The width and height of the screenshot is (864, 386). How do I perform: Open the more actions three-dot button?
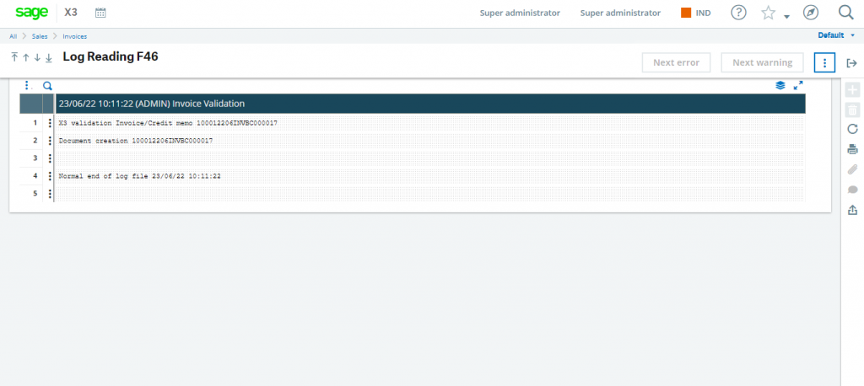pyautogui.click(x=825, y=62)
